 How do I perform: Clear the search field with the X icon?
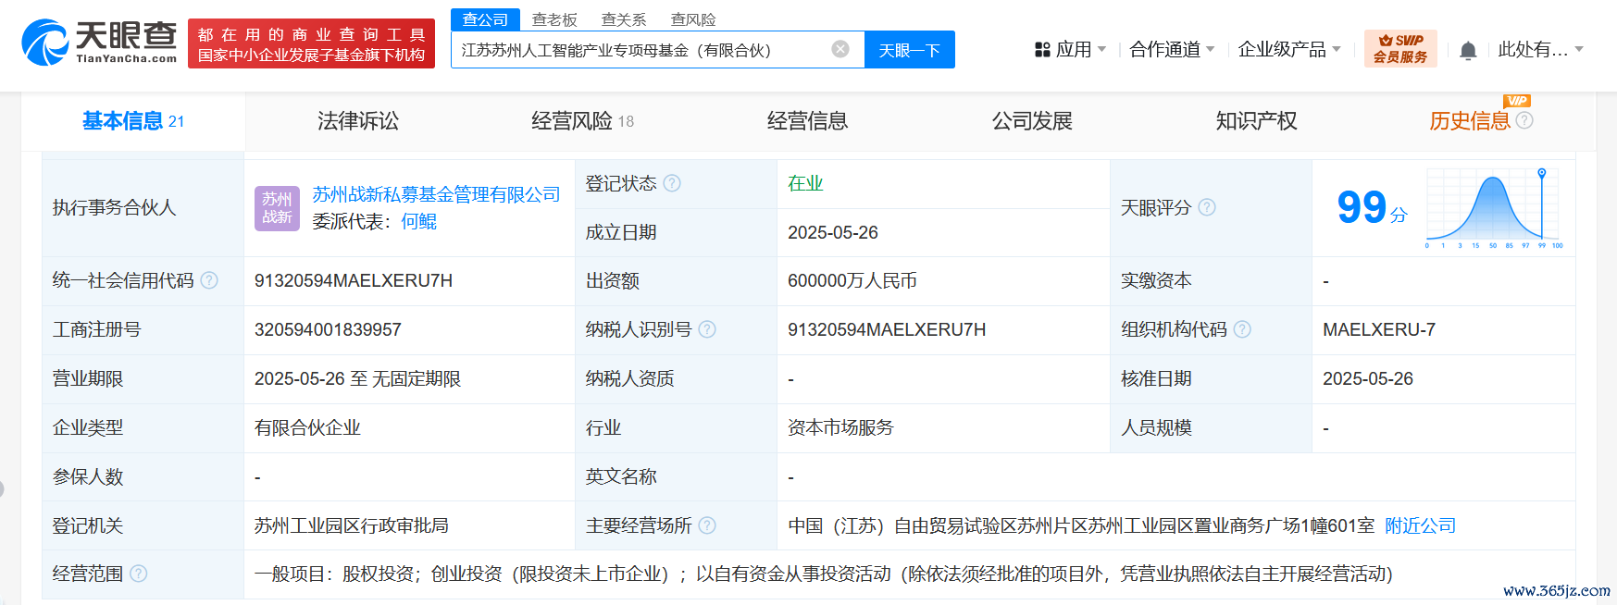(840, 49)
